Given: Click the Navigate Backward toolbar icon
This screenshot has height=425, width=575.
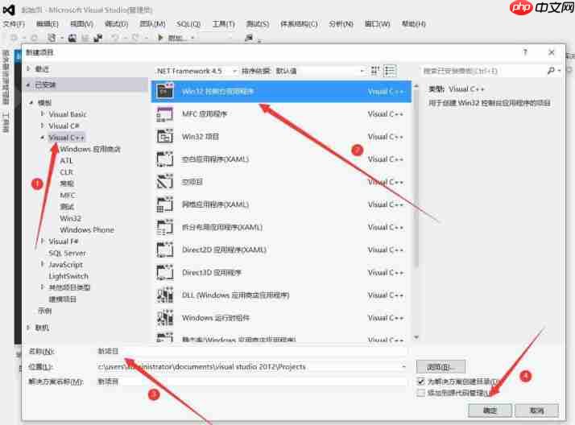Looking at the screenshot, I should point(14,37).
